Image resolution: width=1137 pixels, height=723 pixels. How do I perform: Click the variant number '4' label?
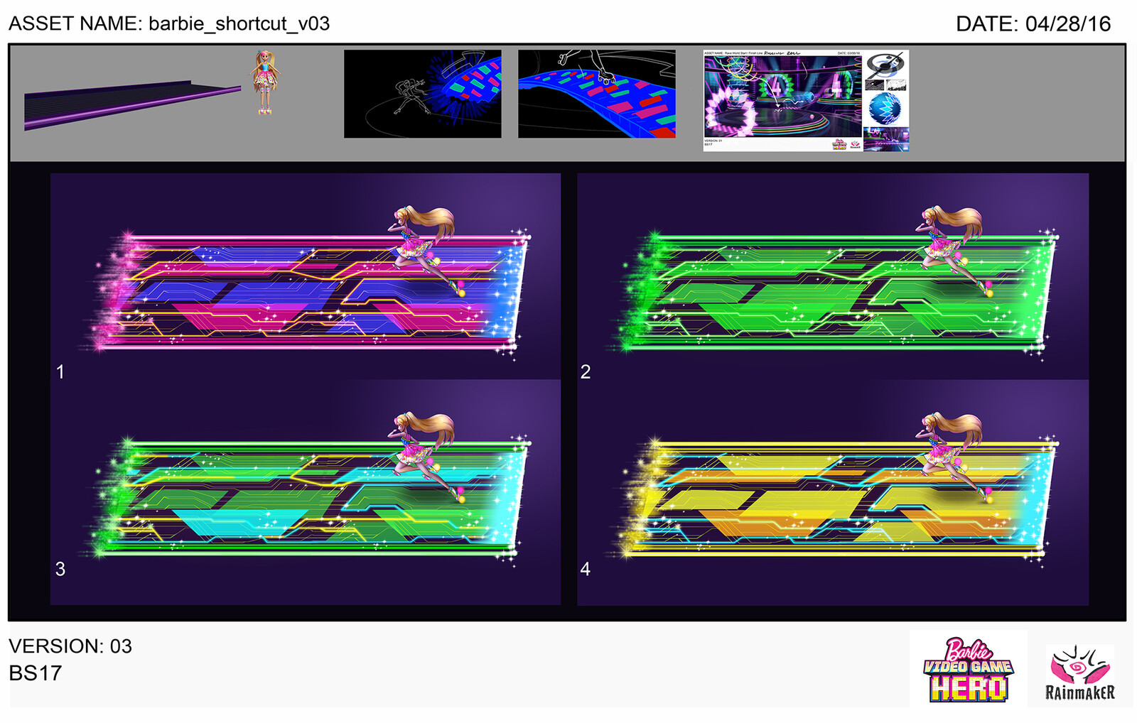point(586,569)
